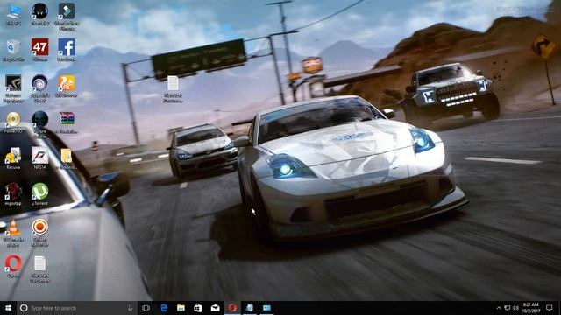Click the Type here to search box
Screen dimensions: 561x315
pos(77,308)
